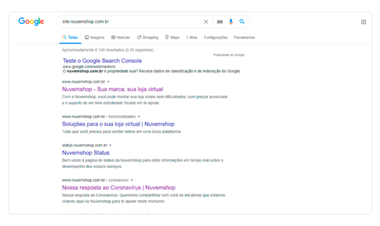
Task: Expand dropdown arrow beside www.nuvemshop.com.br URL
Action: 108,82
